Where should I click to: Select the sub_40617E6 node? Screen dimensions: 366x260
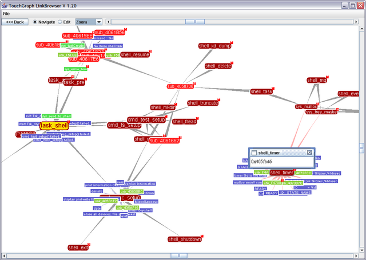coord(84,59)
